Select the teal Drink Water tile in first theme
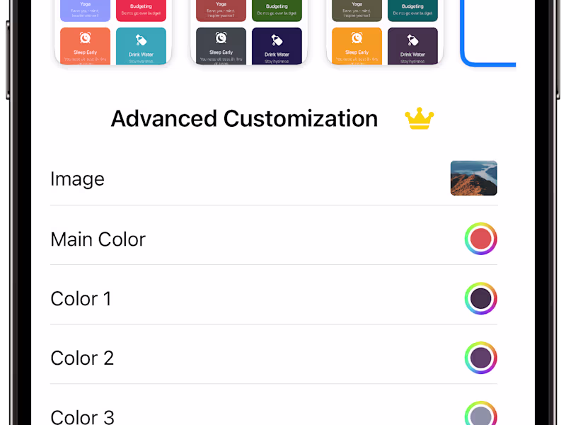 pyautogui.click(x=141, y=46)
